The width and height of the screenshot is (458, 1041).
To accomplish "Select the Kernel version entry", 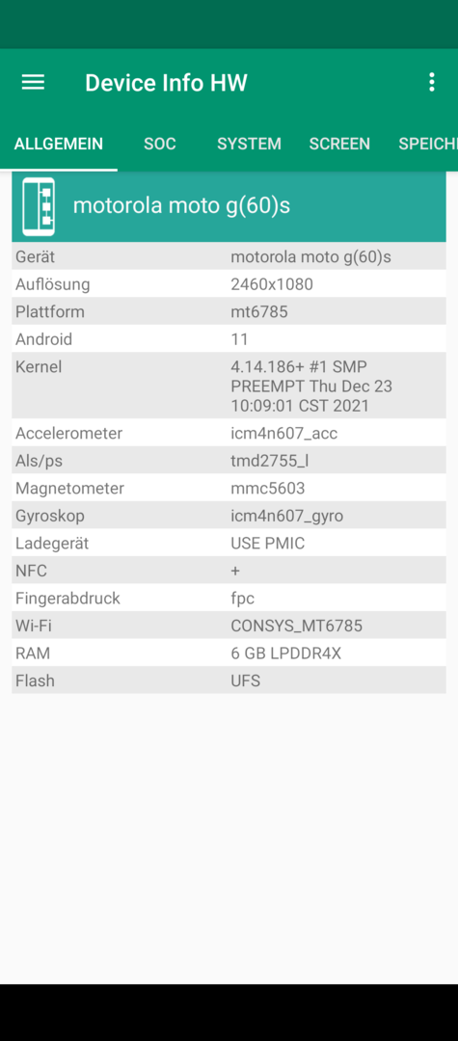I will pyautogui.click(x=229, y=386).
